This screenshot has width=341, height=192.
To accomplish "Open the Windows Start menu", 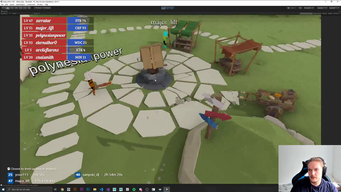I will pyautogui.click(x=3, y=189).
